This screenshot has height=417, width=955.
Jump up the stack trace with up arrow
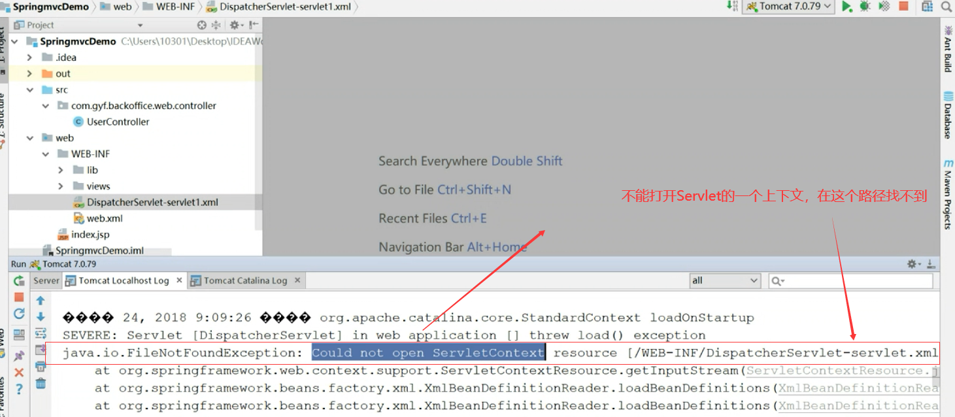[x=41, y=301]
